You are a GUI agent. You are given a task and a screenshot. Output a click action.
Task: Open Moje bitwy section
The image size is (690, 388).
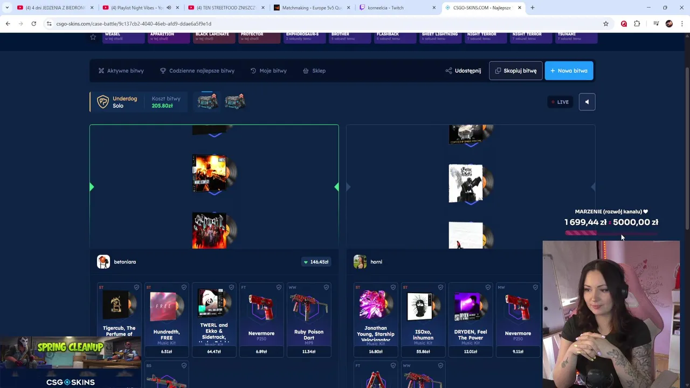pos(268,71)
